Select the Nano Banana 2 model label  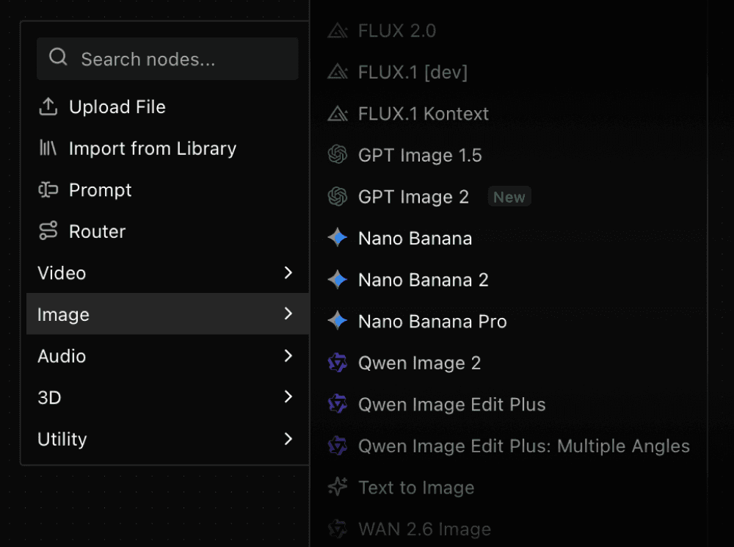pos(424,280)
